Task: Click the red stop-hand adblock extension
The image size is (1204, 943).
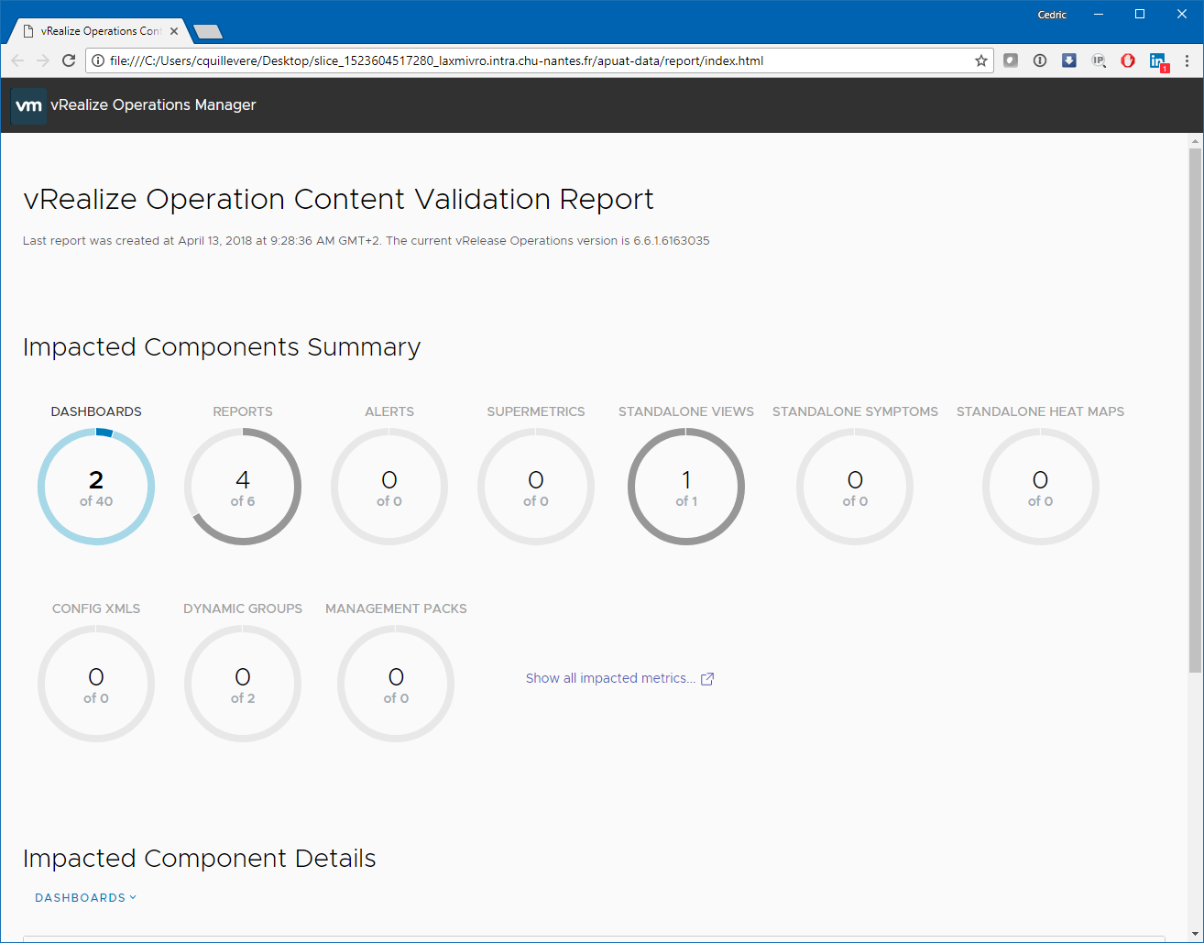Action: click(x=1127, y=60)
